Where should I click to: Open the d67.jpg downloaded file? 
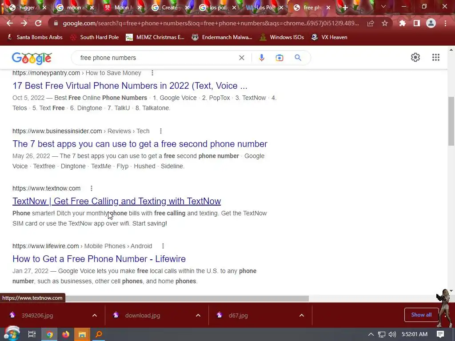coord(238,316)
